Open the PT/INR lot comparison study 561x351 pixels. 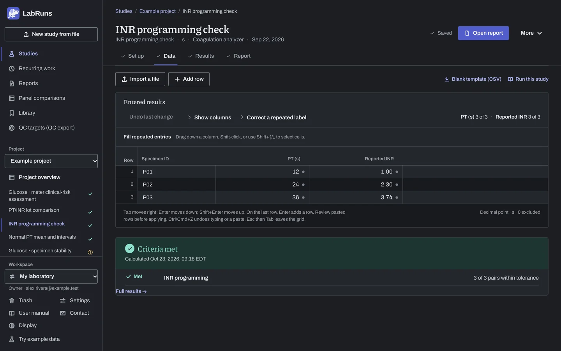pos(51,211)
